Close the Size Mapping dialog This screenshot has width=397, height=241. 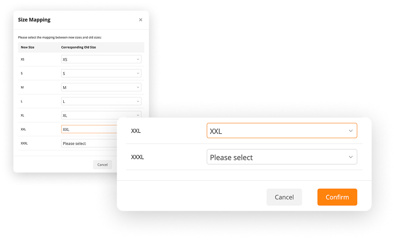click(140, 20)
